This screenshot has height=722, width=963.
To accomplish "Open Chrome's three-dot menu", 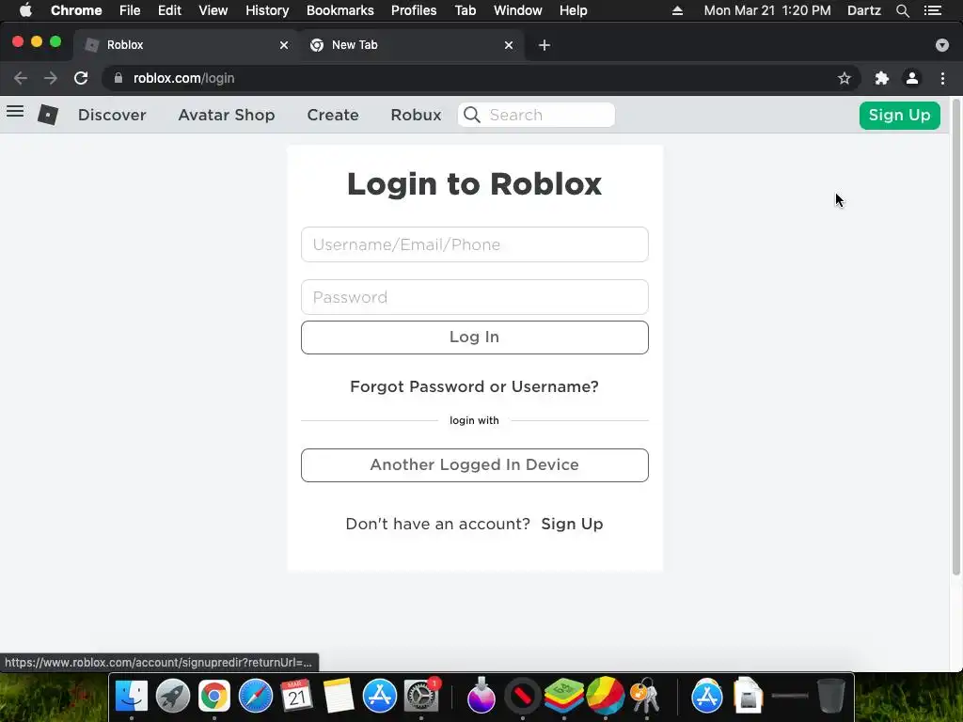I will (x=942, y=78).
